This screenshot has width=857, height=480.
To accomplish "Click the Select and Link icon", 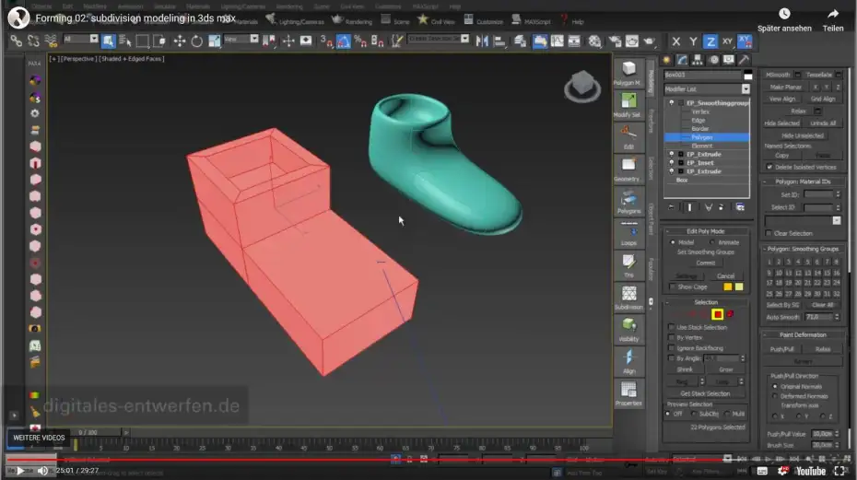I will [x=17, y=41].
